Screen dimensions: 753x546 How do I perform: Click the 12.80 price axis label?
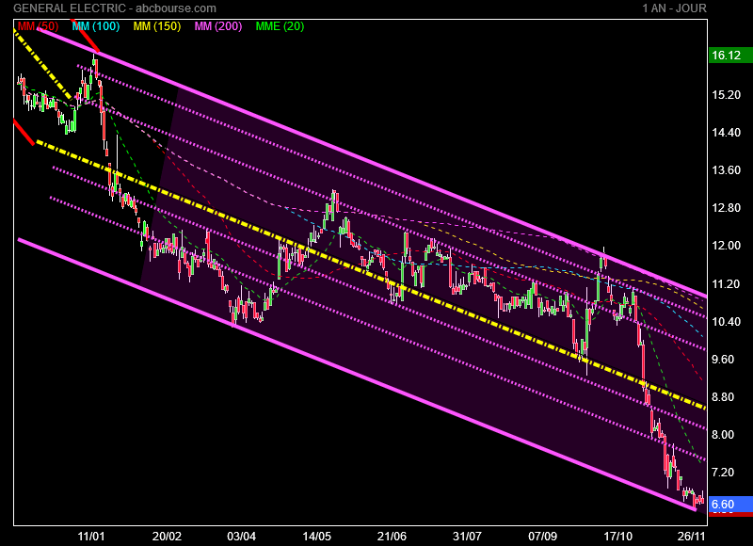(x=726, y=208)
